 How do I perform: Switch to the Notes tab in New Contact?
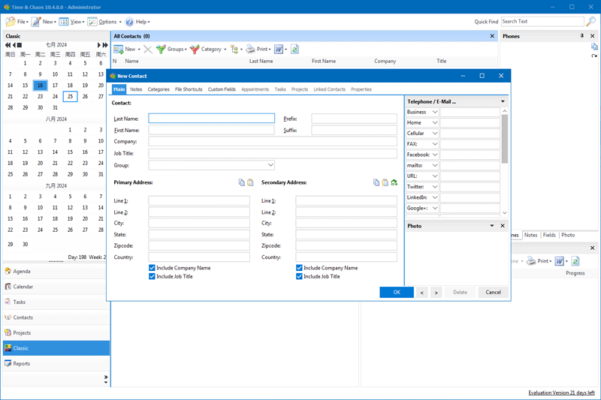[136, 89]
